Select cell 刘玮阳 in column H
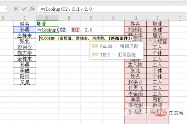The height and width of the screenshot is (124, 187). point(135,30)
